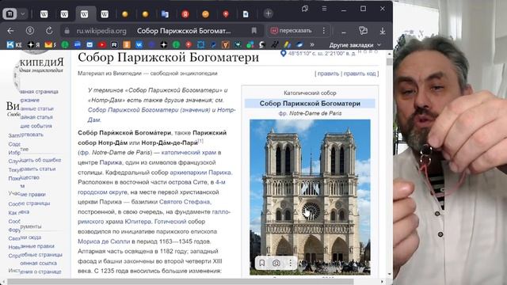Image resolution: width=507 pixels, height=285 pixels.
Task: Follow the архиепархии Парижа link
Action: pos(200,173)
